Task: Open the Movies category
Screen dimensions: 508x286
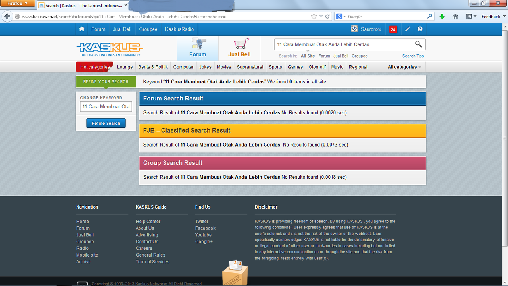Action: (x=224, y=67)
